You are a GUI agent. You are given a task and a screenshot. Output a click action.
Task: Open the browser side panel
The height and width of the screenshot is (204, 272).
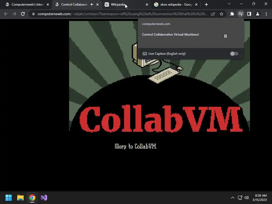tap(249, 14)
